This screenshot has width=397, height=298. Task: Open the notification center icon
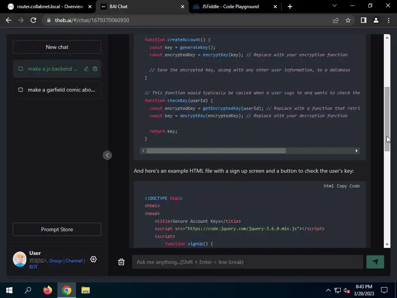pos(384,290)
